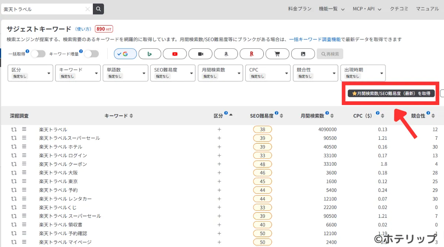The width and height of the screenshot is (444, 247).
Task: Select the image search source button
Action: (x=303, y=54)
